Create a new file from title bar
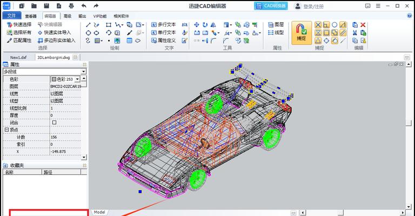The image size is (415, 216). (22, 6)
